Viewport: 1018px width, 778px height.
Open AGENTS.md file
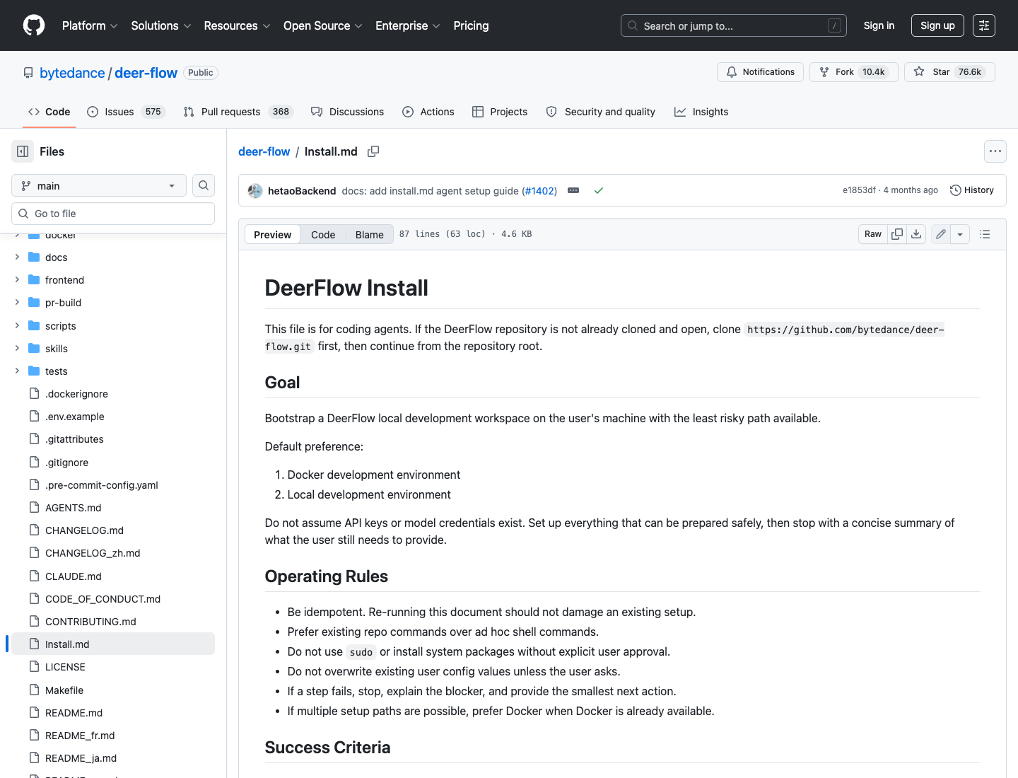(113, 507)
